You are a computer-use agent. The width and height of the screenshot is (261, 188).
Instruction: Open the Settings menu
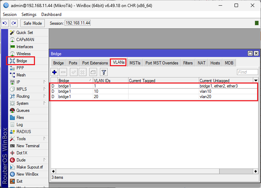click(29, 15)
